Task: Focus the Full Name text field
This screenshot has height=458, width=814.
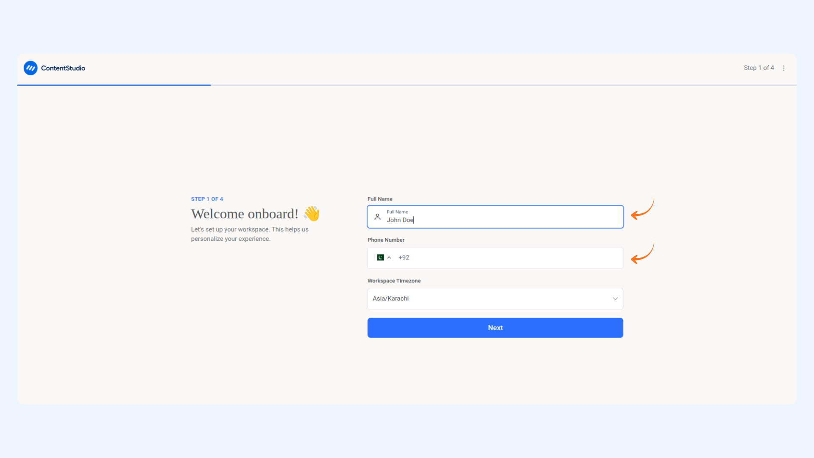Action: click(495, 217)
